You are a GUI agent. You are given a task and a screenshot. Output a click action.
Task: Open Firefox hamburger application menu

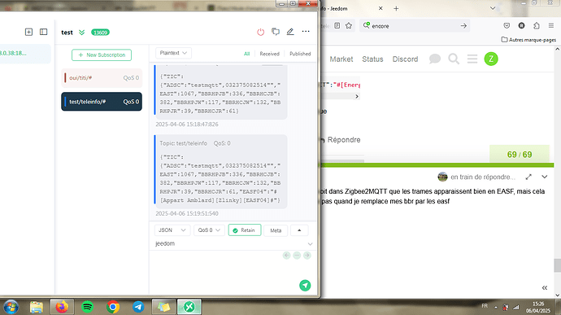[x=551, y=26]
